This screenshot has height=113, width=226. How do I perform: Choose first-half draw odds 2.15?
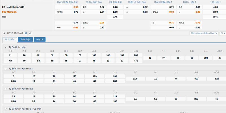tap(215, 17)
